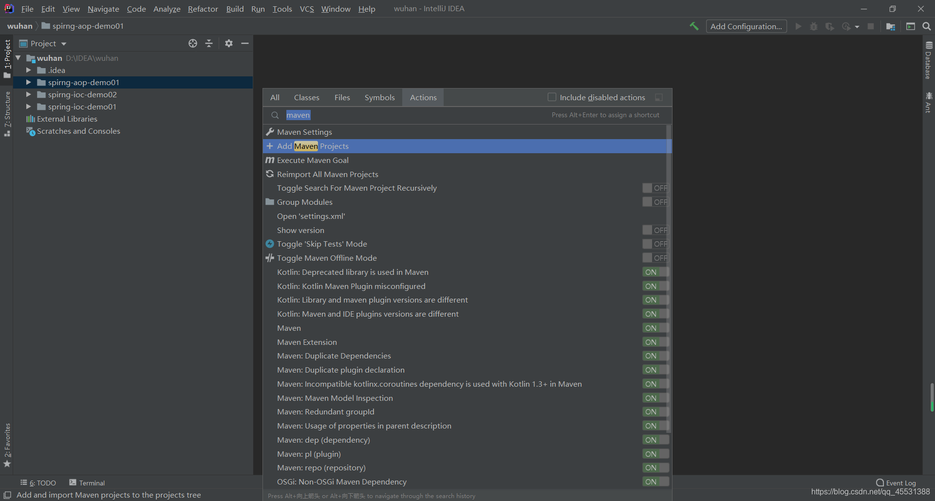Switch to the Files tab in search popup
This screenshot has height=501, width=935.
click(x=342, y=97)
